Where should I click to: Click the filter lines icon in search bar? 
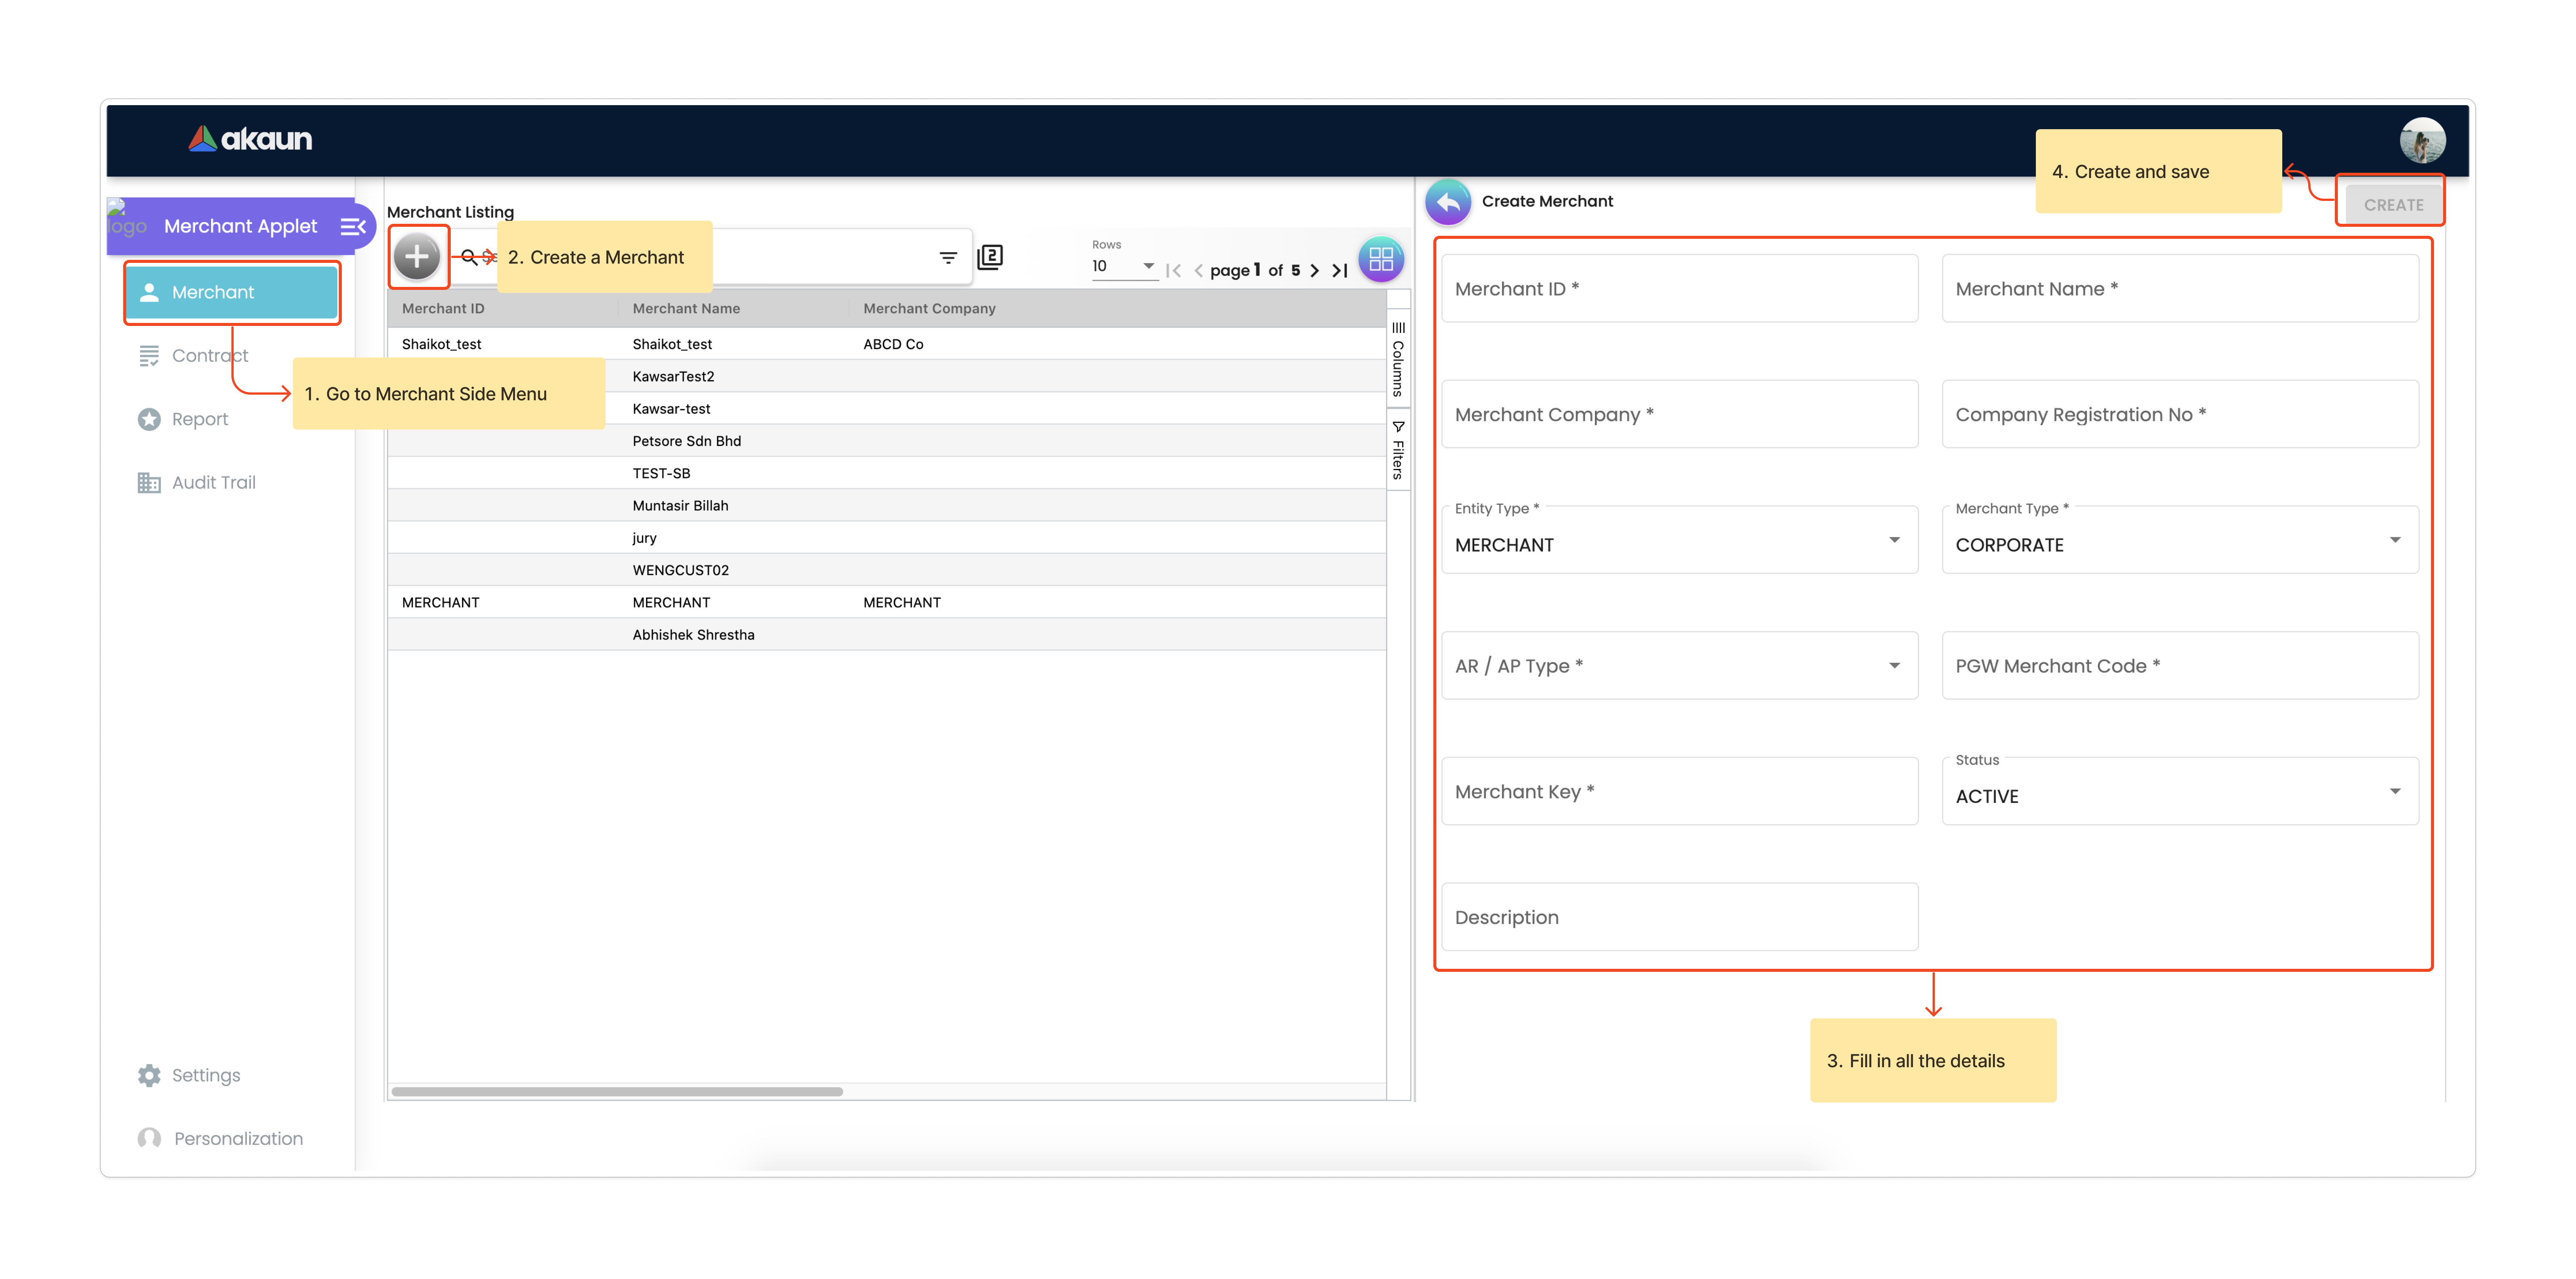(948, 258)
